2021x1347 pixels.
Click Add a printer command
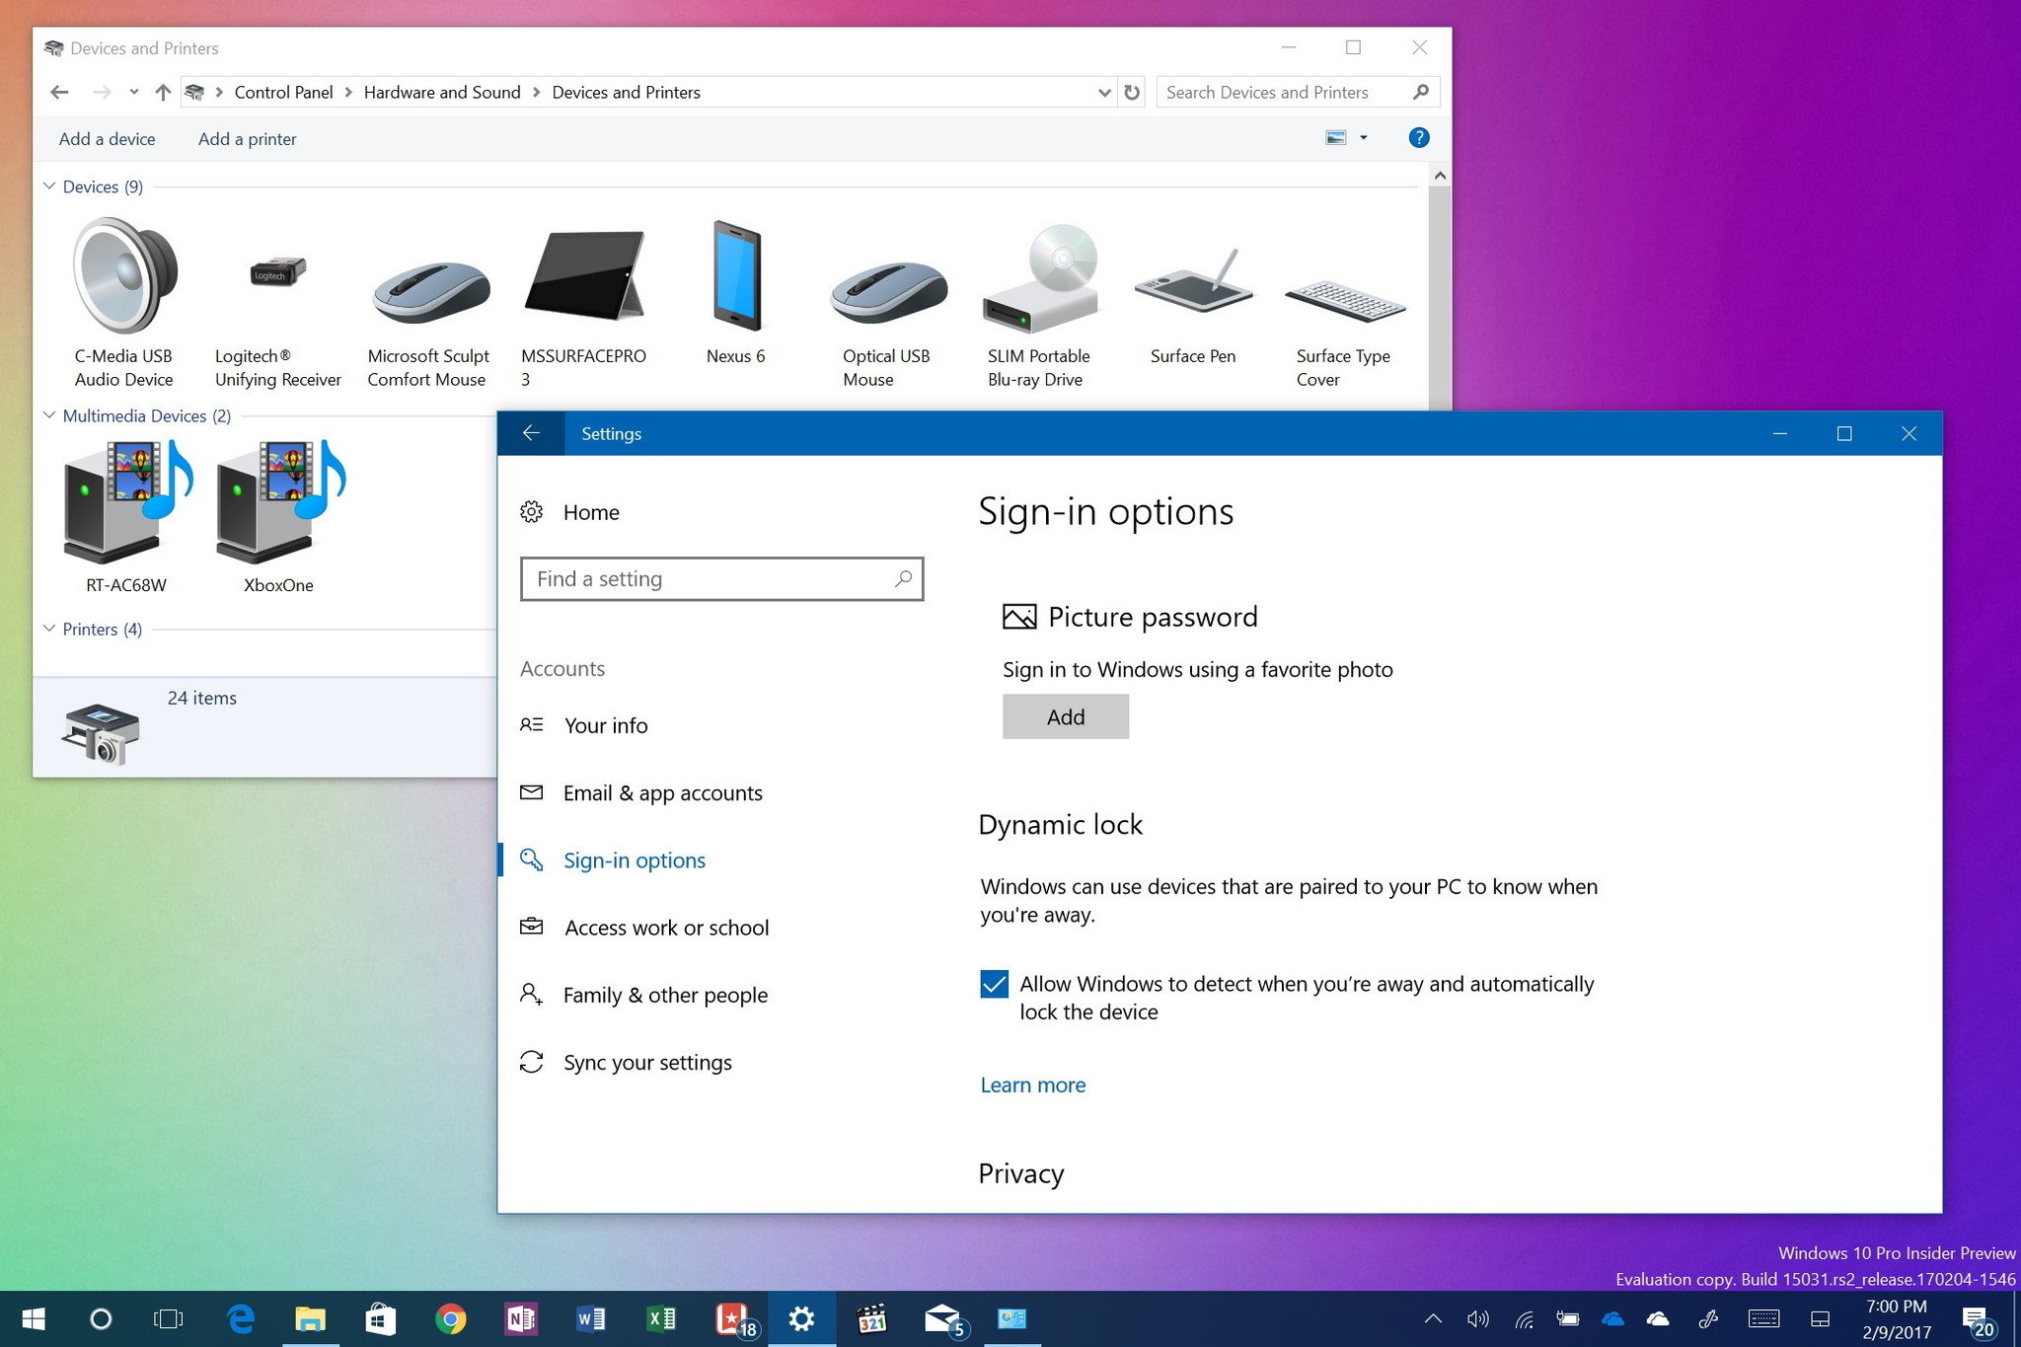[x=247, y=139]
